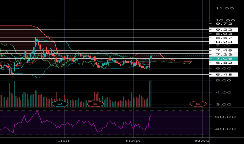Click the Jul date axis label
This screenshot has width=244, height=144.
[64, 141]
